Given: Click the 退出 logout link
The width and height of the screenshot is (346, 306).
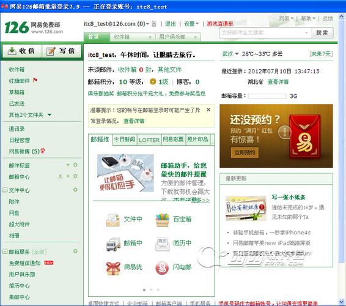Looking at the screenshot, I should point(171,24).
